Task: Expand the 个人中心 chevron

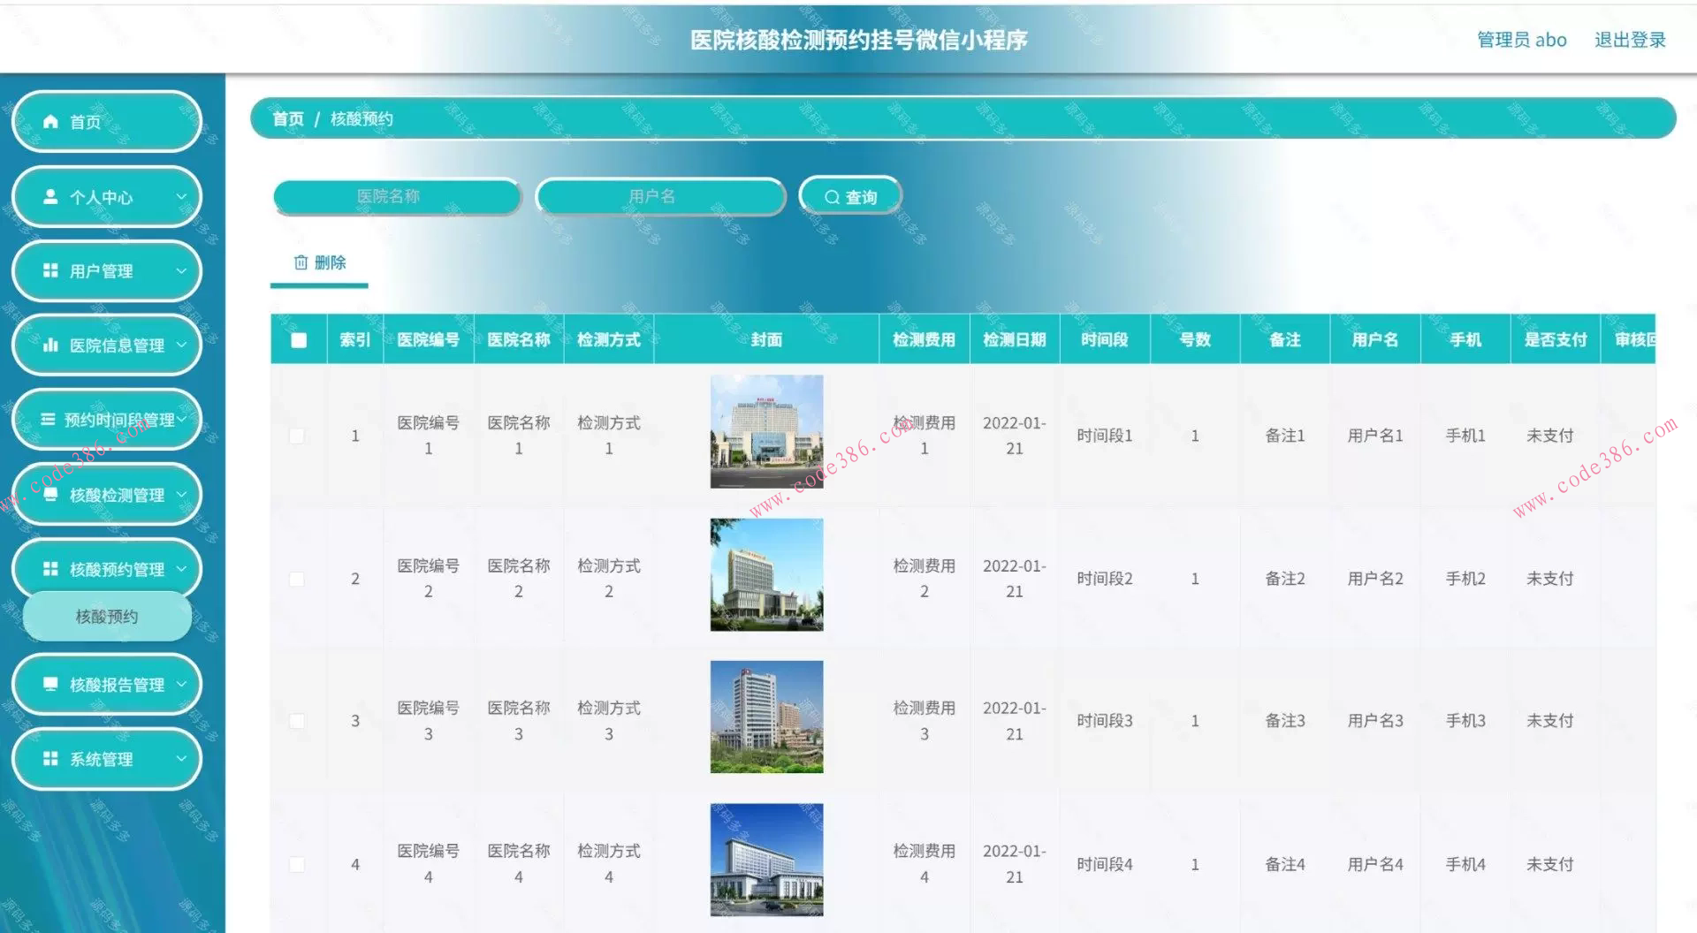Action: tap(181, 196)
